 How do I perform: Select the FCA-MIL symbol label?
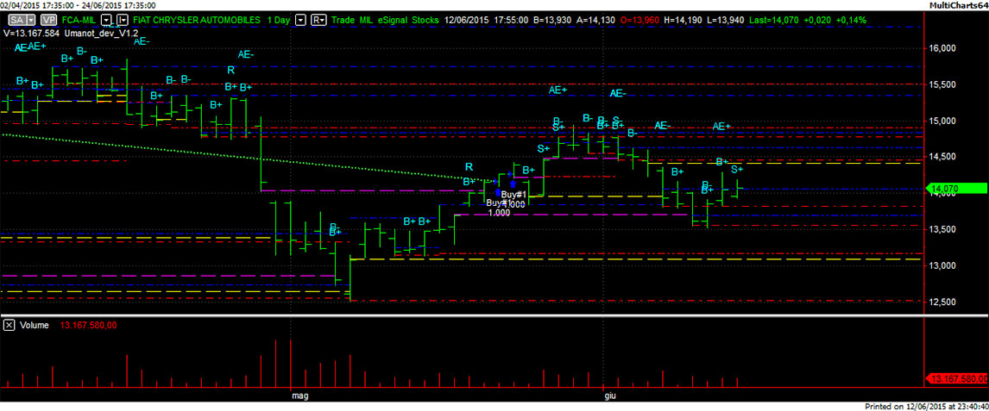pyautogui.click(x=79, y=19)
